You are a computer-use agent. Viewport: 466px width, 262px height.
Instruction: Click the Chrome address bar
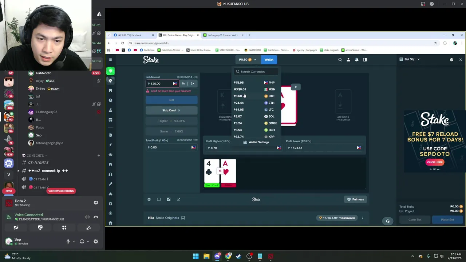tap(280, 43)
